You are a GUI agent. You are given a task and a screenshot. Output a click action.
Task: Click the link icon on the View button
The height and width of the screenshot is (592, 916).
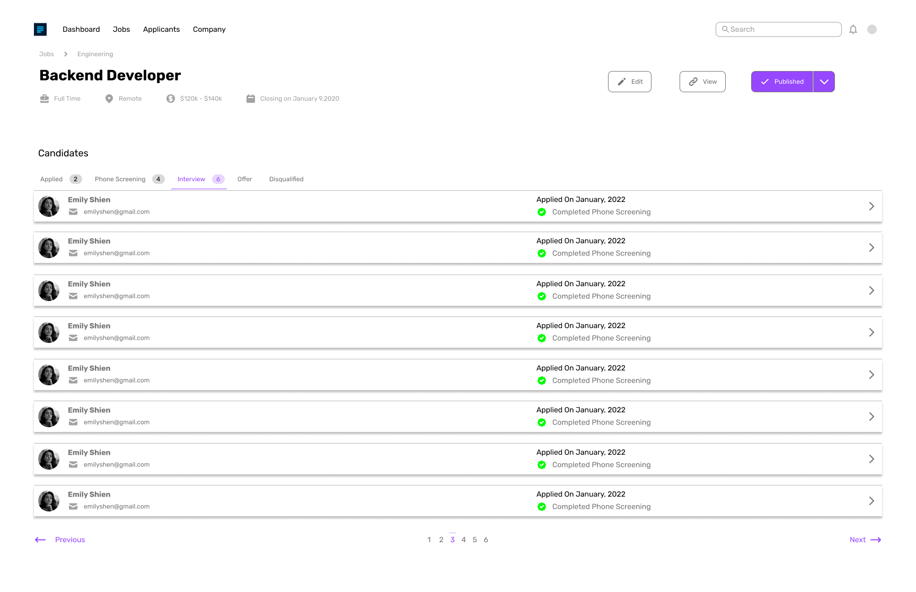693,82
